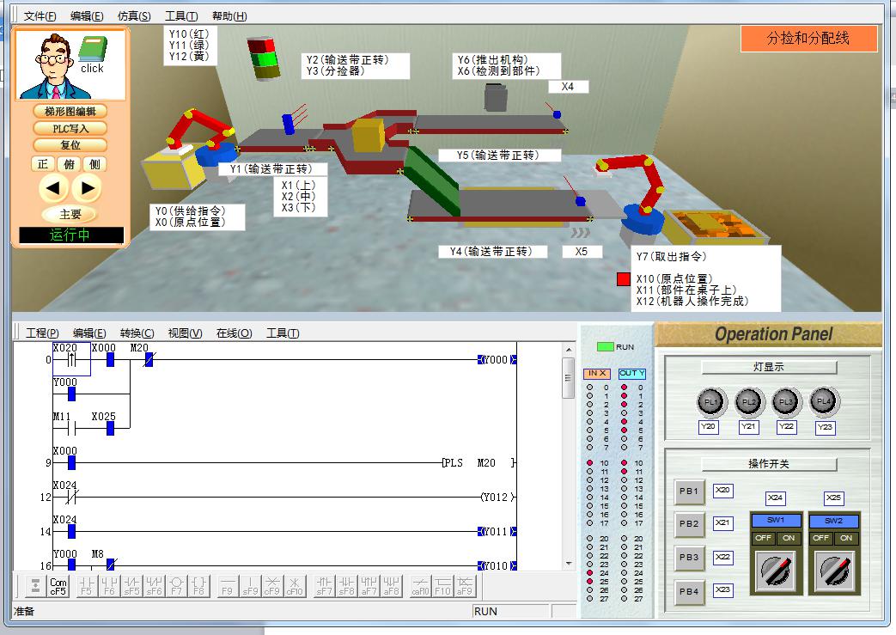896x635 pixels.
Task: Click the 梯形图编辑 button
Action: 70,111
